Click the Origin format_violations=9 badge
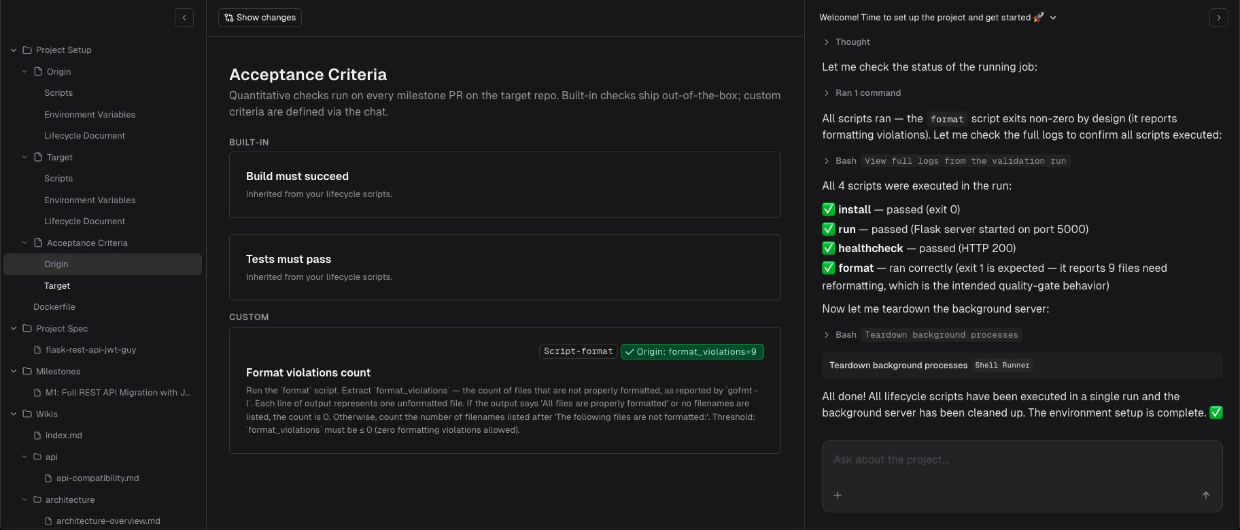 [692, 352]
